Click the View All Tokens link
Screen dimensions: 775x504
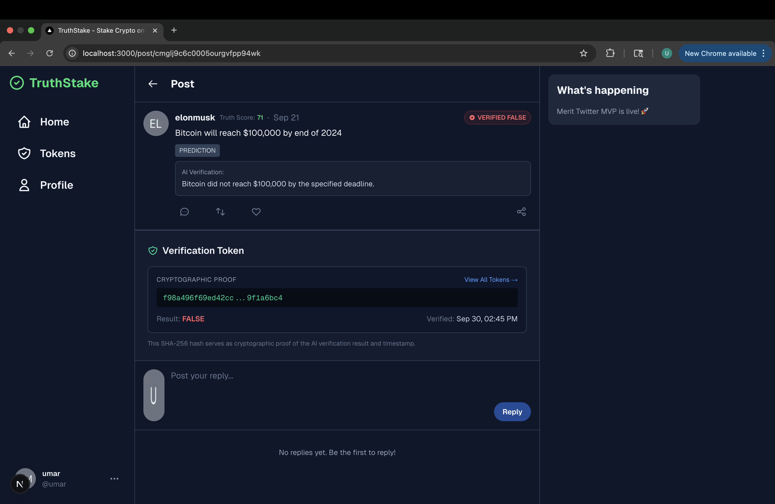point(490,280)
